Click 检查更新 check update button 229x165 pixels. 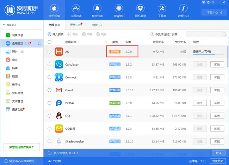coord(218,161)
